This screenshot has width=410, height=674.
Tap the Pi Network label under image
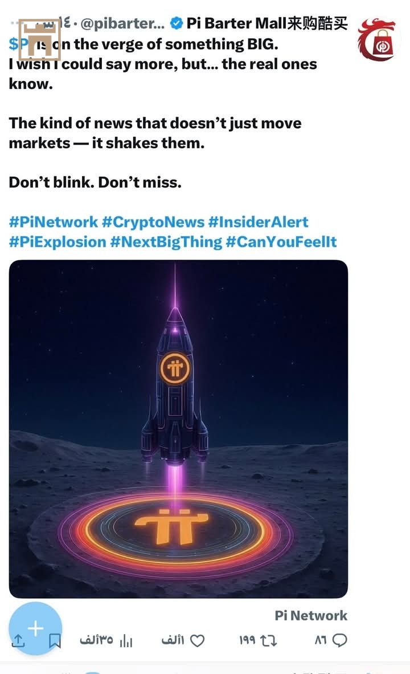[311, 615]
